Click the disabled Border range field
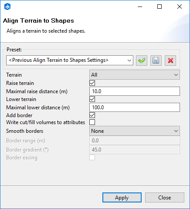The width and height of the screenshot is (190, 209). (135, 141)
